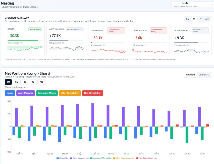Click Dealer Net legend entry
The width and height of the screenshot is (214, 164).
coord(62,158)
